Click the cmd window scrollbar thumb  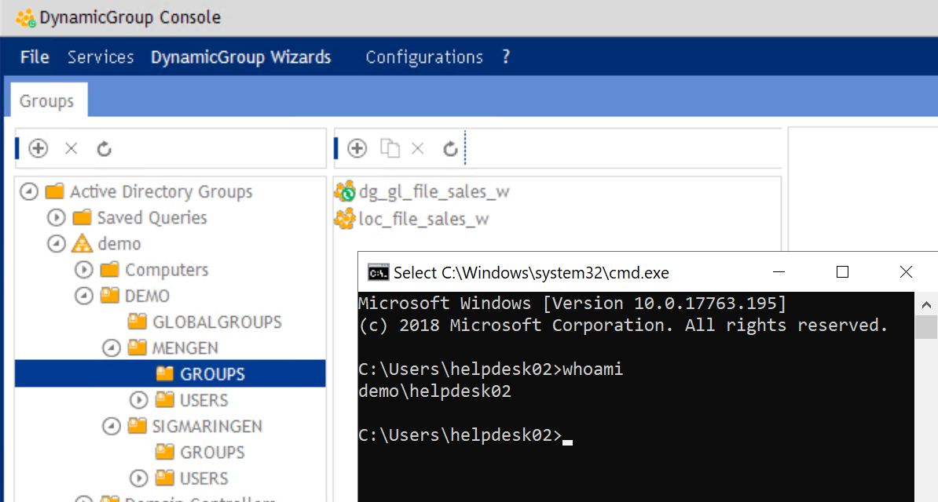coord(926,328)
